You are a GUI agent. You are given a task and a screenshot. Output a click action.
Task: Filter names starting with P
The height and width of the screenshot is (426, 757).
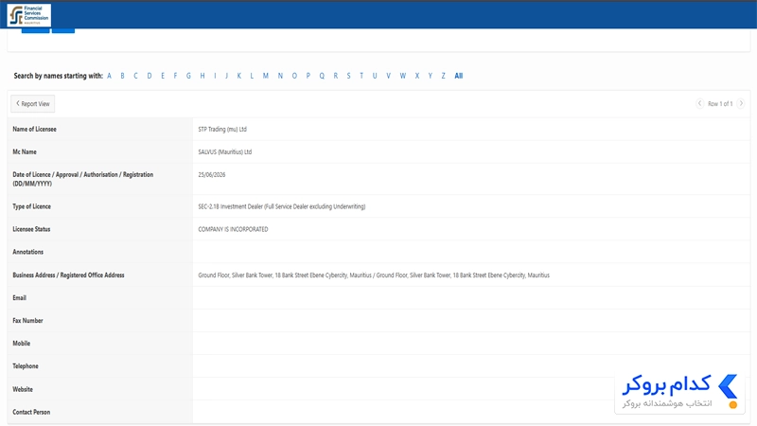[x=308, y=76]
